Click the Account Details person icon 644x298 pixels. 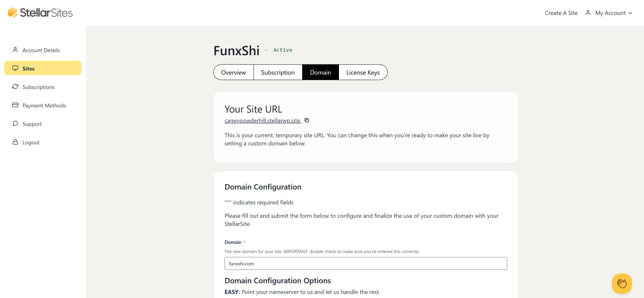coord(15,50)
